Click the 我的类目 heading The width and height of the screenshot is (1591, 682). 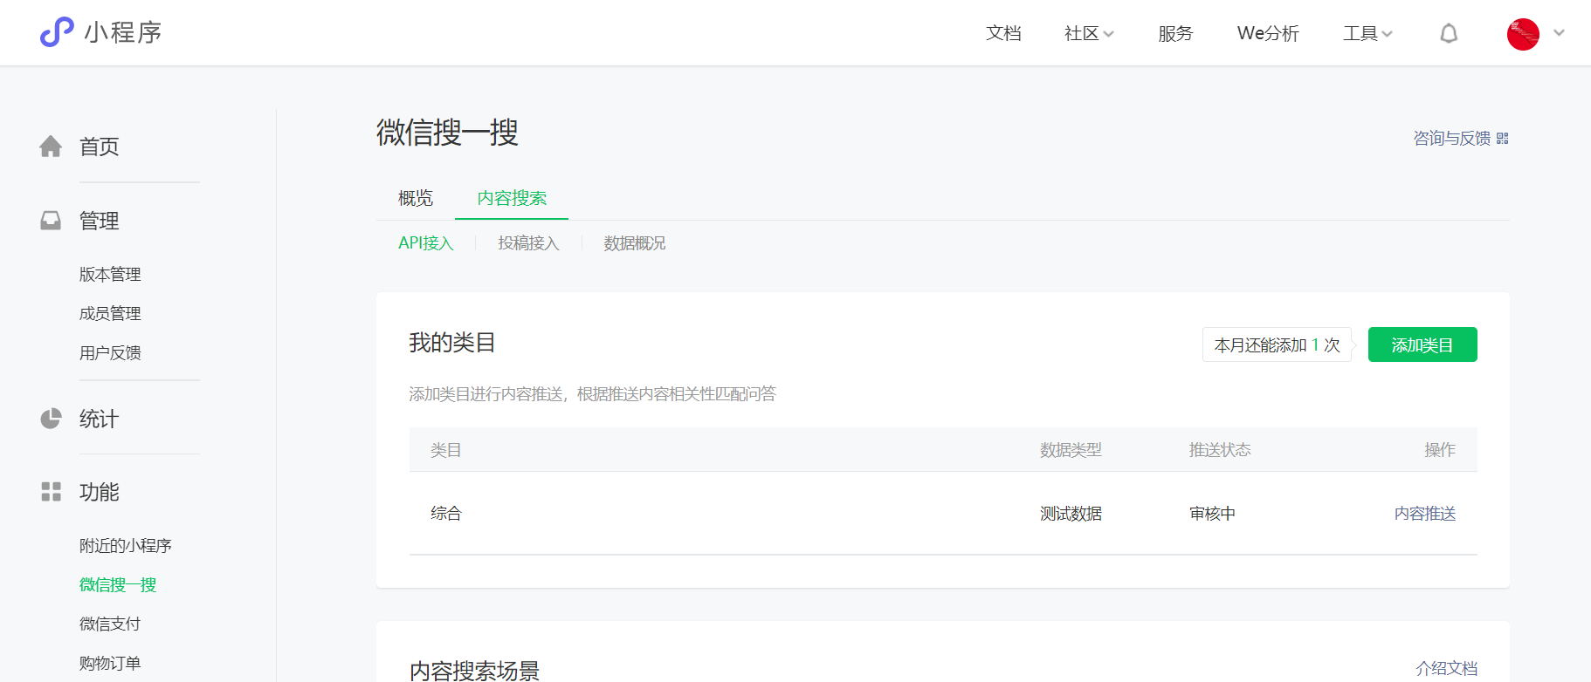pos(452,343)
